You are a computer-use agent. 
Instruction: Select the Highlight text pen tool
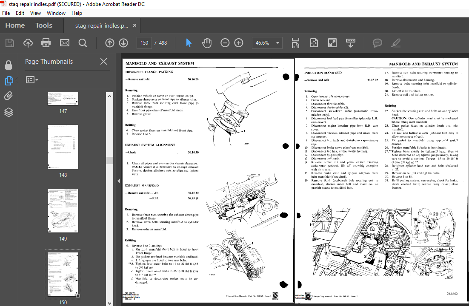(396, 43)
